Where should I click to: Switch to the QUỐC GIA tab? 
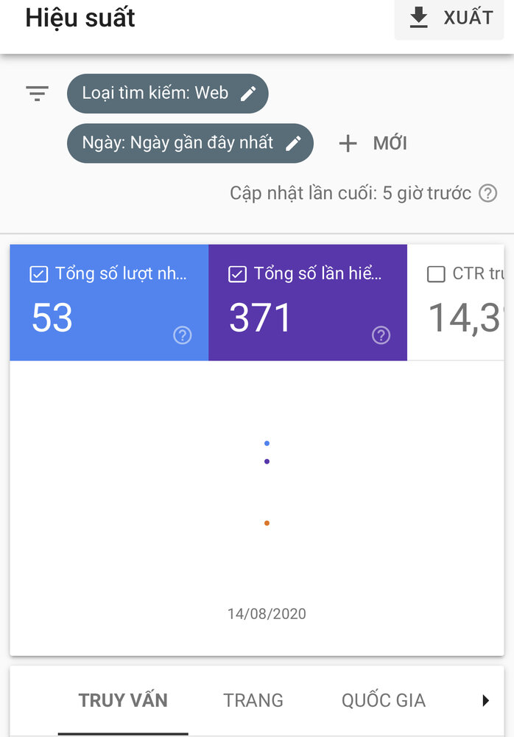[384, 700]
